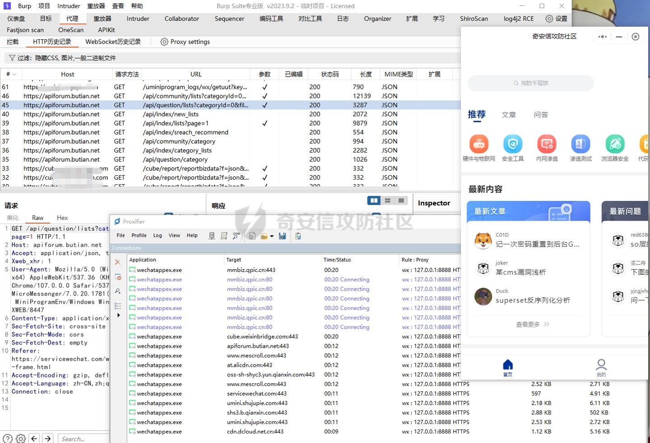Screen dimensions: 650x443
Task: Open the Intruder menu in Burp menu bar
Action: point(69,6)
